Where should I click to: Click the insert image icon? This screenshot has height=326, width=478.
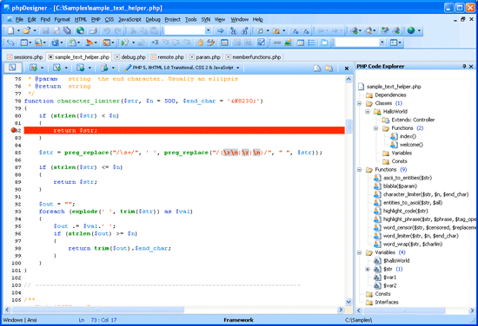[x=288, y=42]
